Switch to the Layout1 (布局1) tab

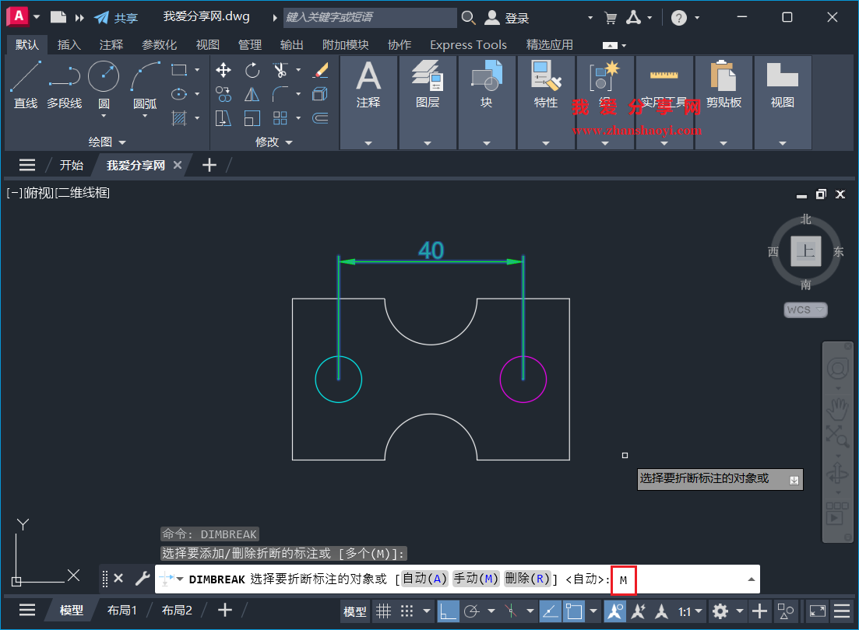122,611
